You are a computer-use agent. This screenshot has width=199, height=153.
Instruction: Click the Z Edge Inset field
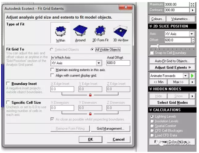(x=118, y=89)
